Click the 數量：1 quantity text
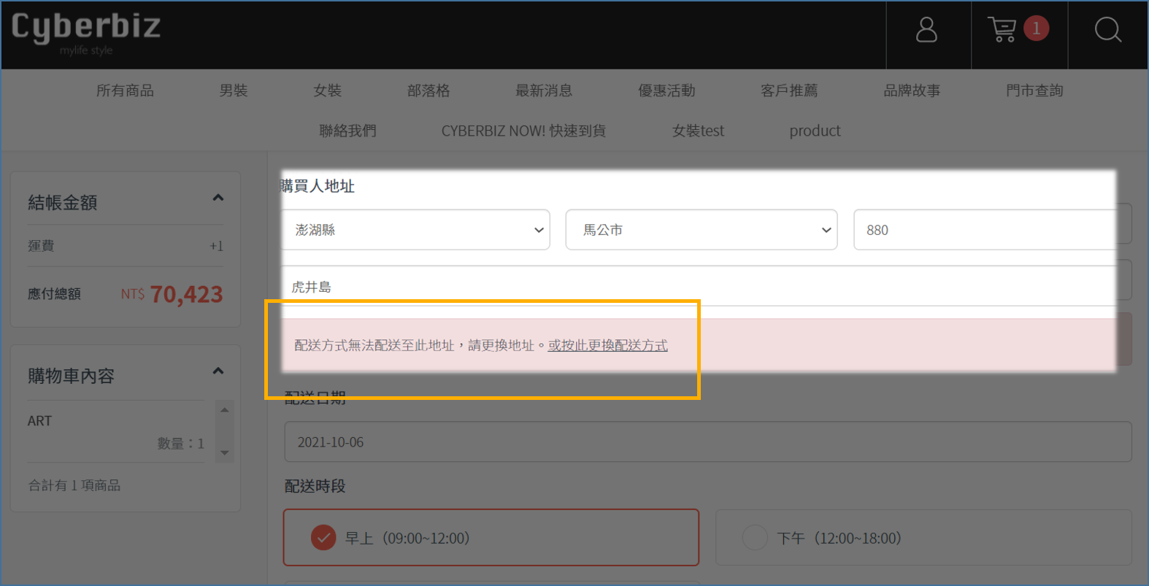Screen dimensions: 1149x586 [x=181, y=444]
